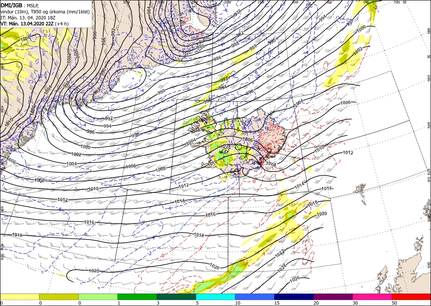Click the legend value label 15

(277, 303)
